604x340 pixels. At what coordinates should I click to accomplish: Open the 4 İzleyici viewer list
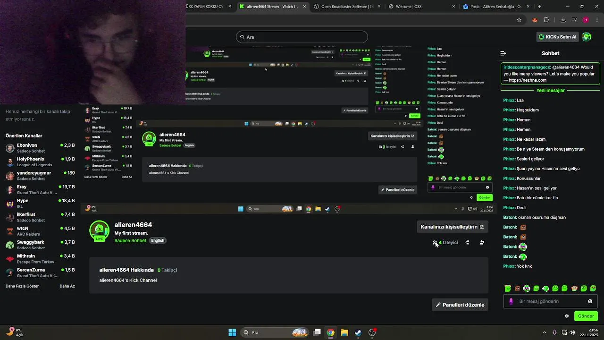(x=445, y=242)
